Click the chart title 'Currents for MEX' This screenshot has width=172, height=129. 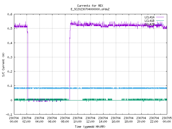90,6
